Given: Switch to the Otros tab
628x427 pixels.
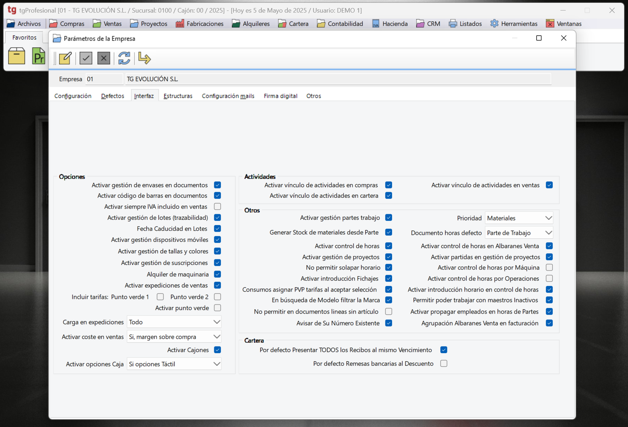Looking at the screenshot, I should click(x=314, y=96).
